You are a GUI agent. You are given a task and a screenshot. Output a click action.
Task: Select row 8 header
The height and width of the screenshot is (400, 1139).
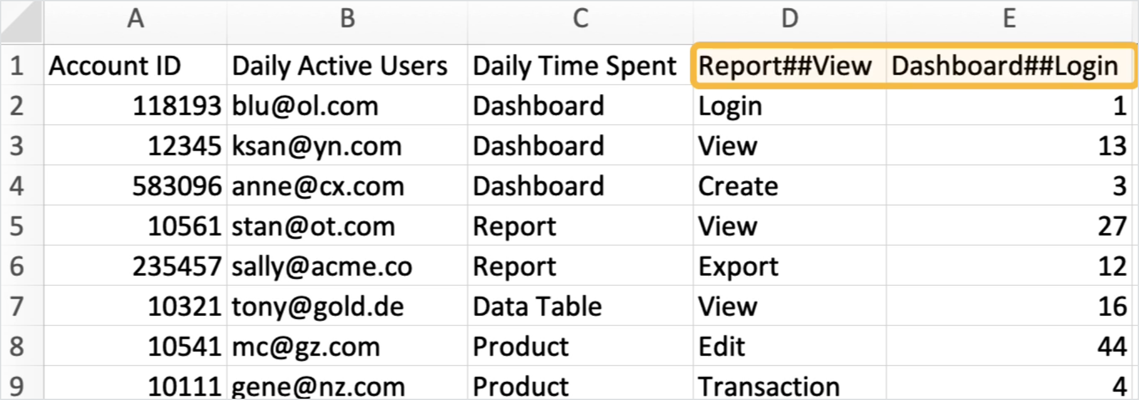(x=18, y=347)
